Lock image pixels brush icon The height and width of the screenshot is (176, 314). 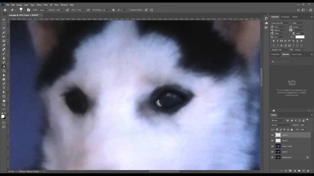click(281, 130)
